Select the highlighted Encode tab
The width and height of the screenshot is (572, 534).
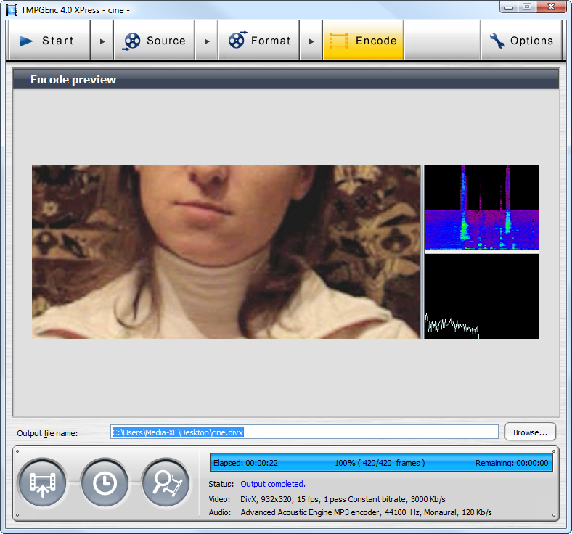364,41
